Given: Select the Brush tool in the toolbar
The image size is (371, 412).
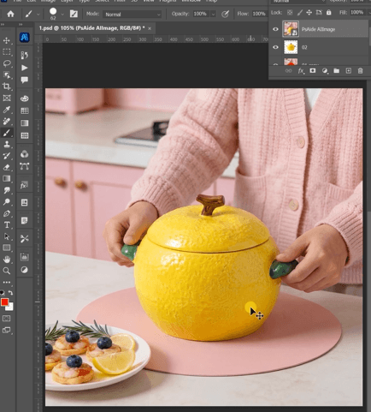Looking at the screenshot, I should coord(7,133).
